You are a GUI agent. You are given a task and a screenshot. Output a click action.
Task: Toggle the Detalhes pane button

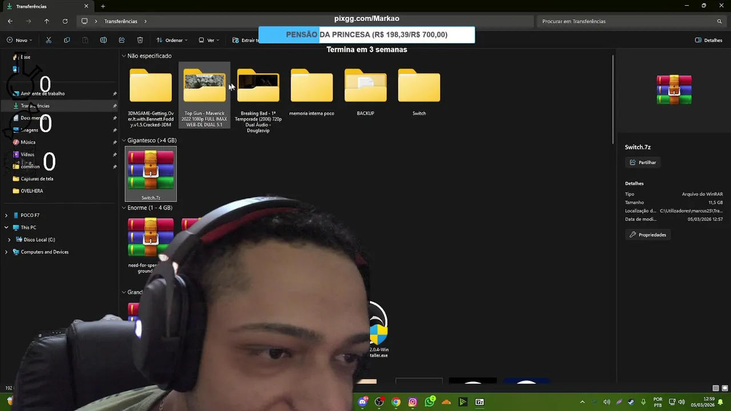pyautogui.click(x=709, y=40)
